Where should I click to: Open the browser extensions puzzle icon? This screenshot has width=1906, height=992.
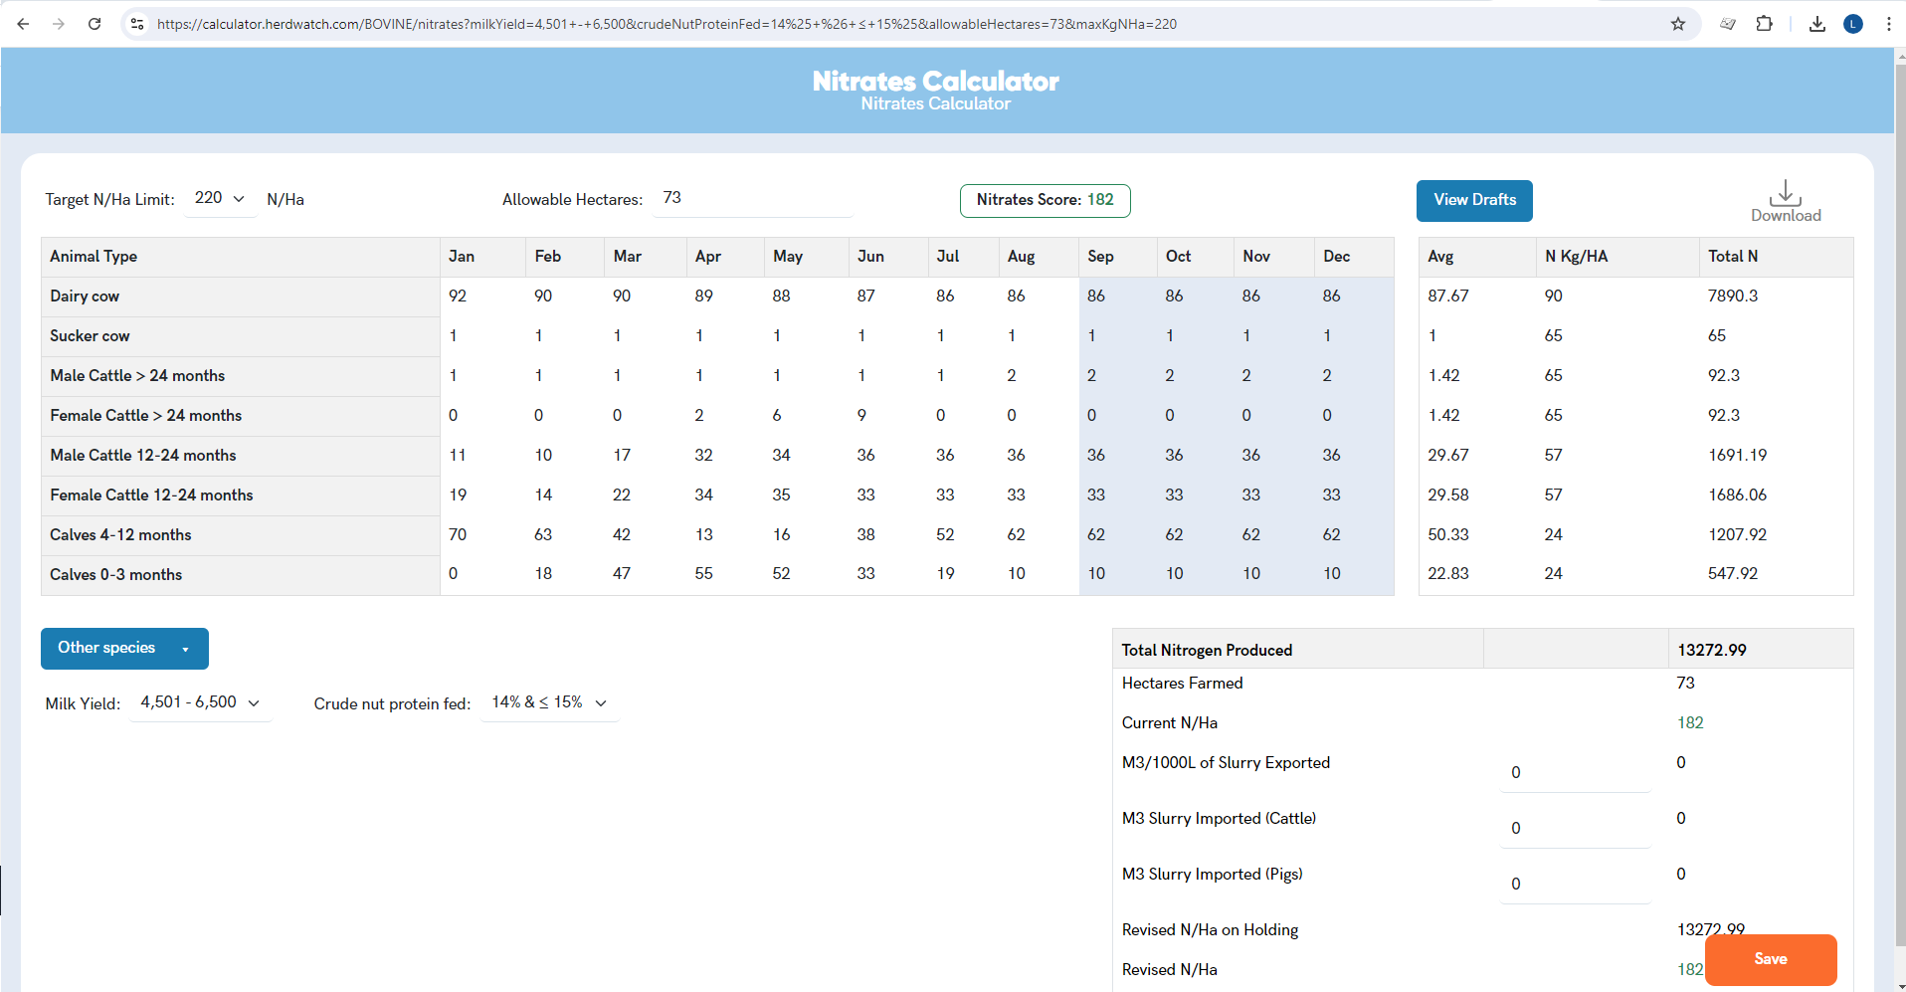click(1765, 24)
